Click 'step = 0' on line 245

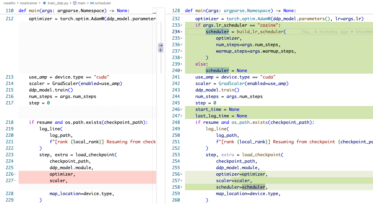[206, 103]
